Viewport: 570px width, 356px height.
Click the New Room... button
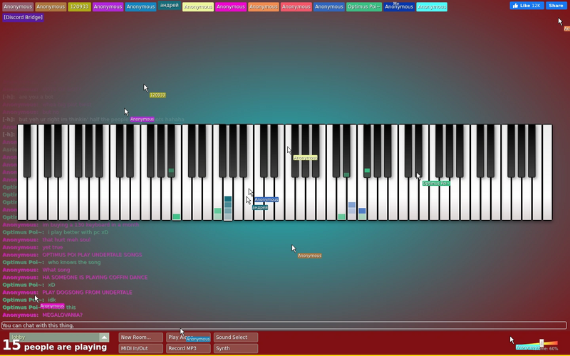(x=140, y=337)
